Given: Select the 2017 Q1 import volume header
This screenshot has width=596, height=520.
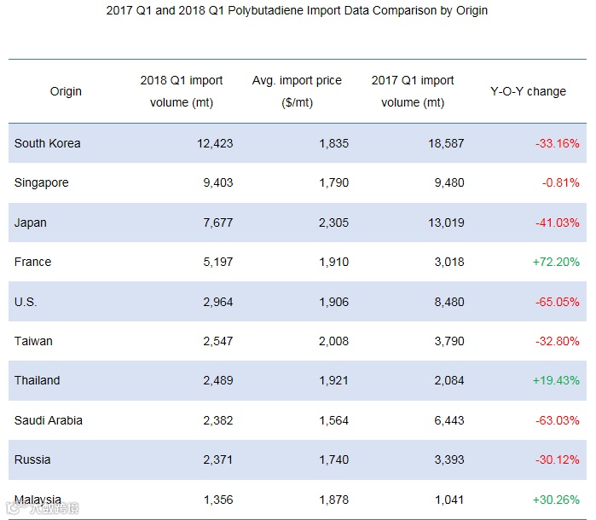Looking at the screenshot, I should 413,91.
